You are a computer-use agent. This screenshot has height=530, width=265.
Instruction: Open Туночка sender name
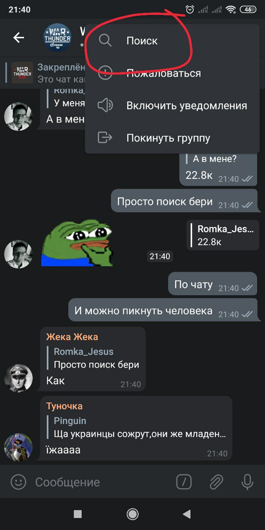(64, 406)
